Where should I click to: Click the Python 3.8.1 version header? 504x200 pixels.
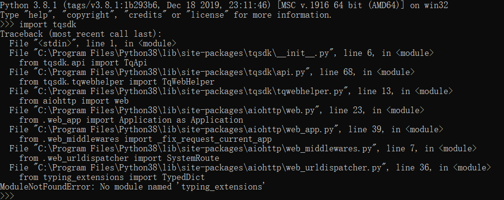tap(224, 5)
